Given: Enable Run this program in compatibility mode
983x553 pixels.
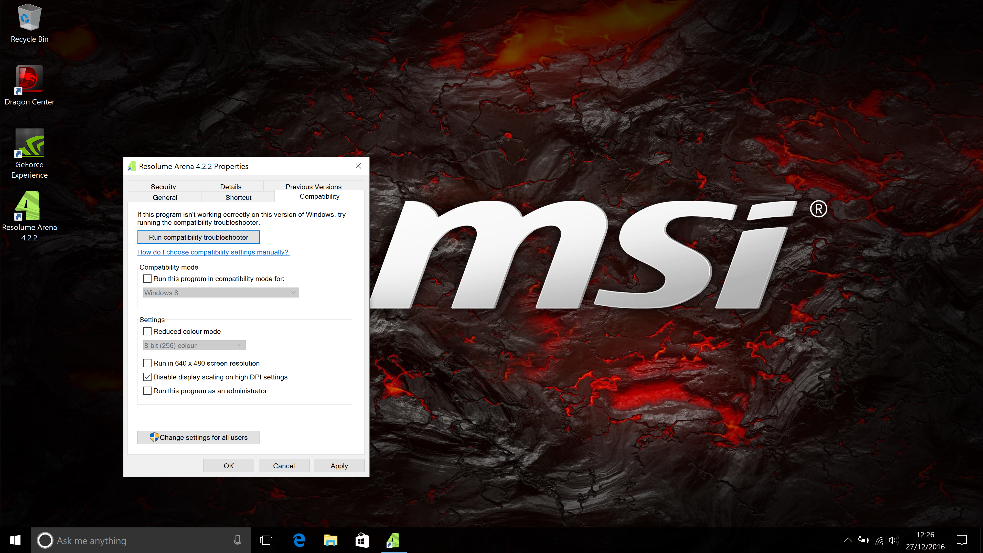Looking at the screenshot, I should coord(147,279).
